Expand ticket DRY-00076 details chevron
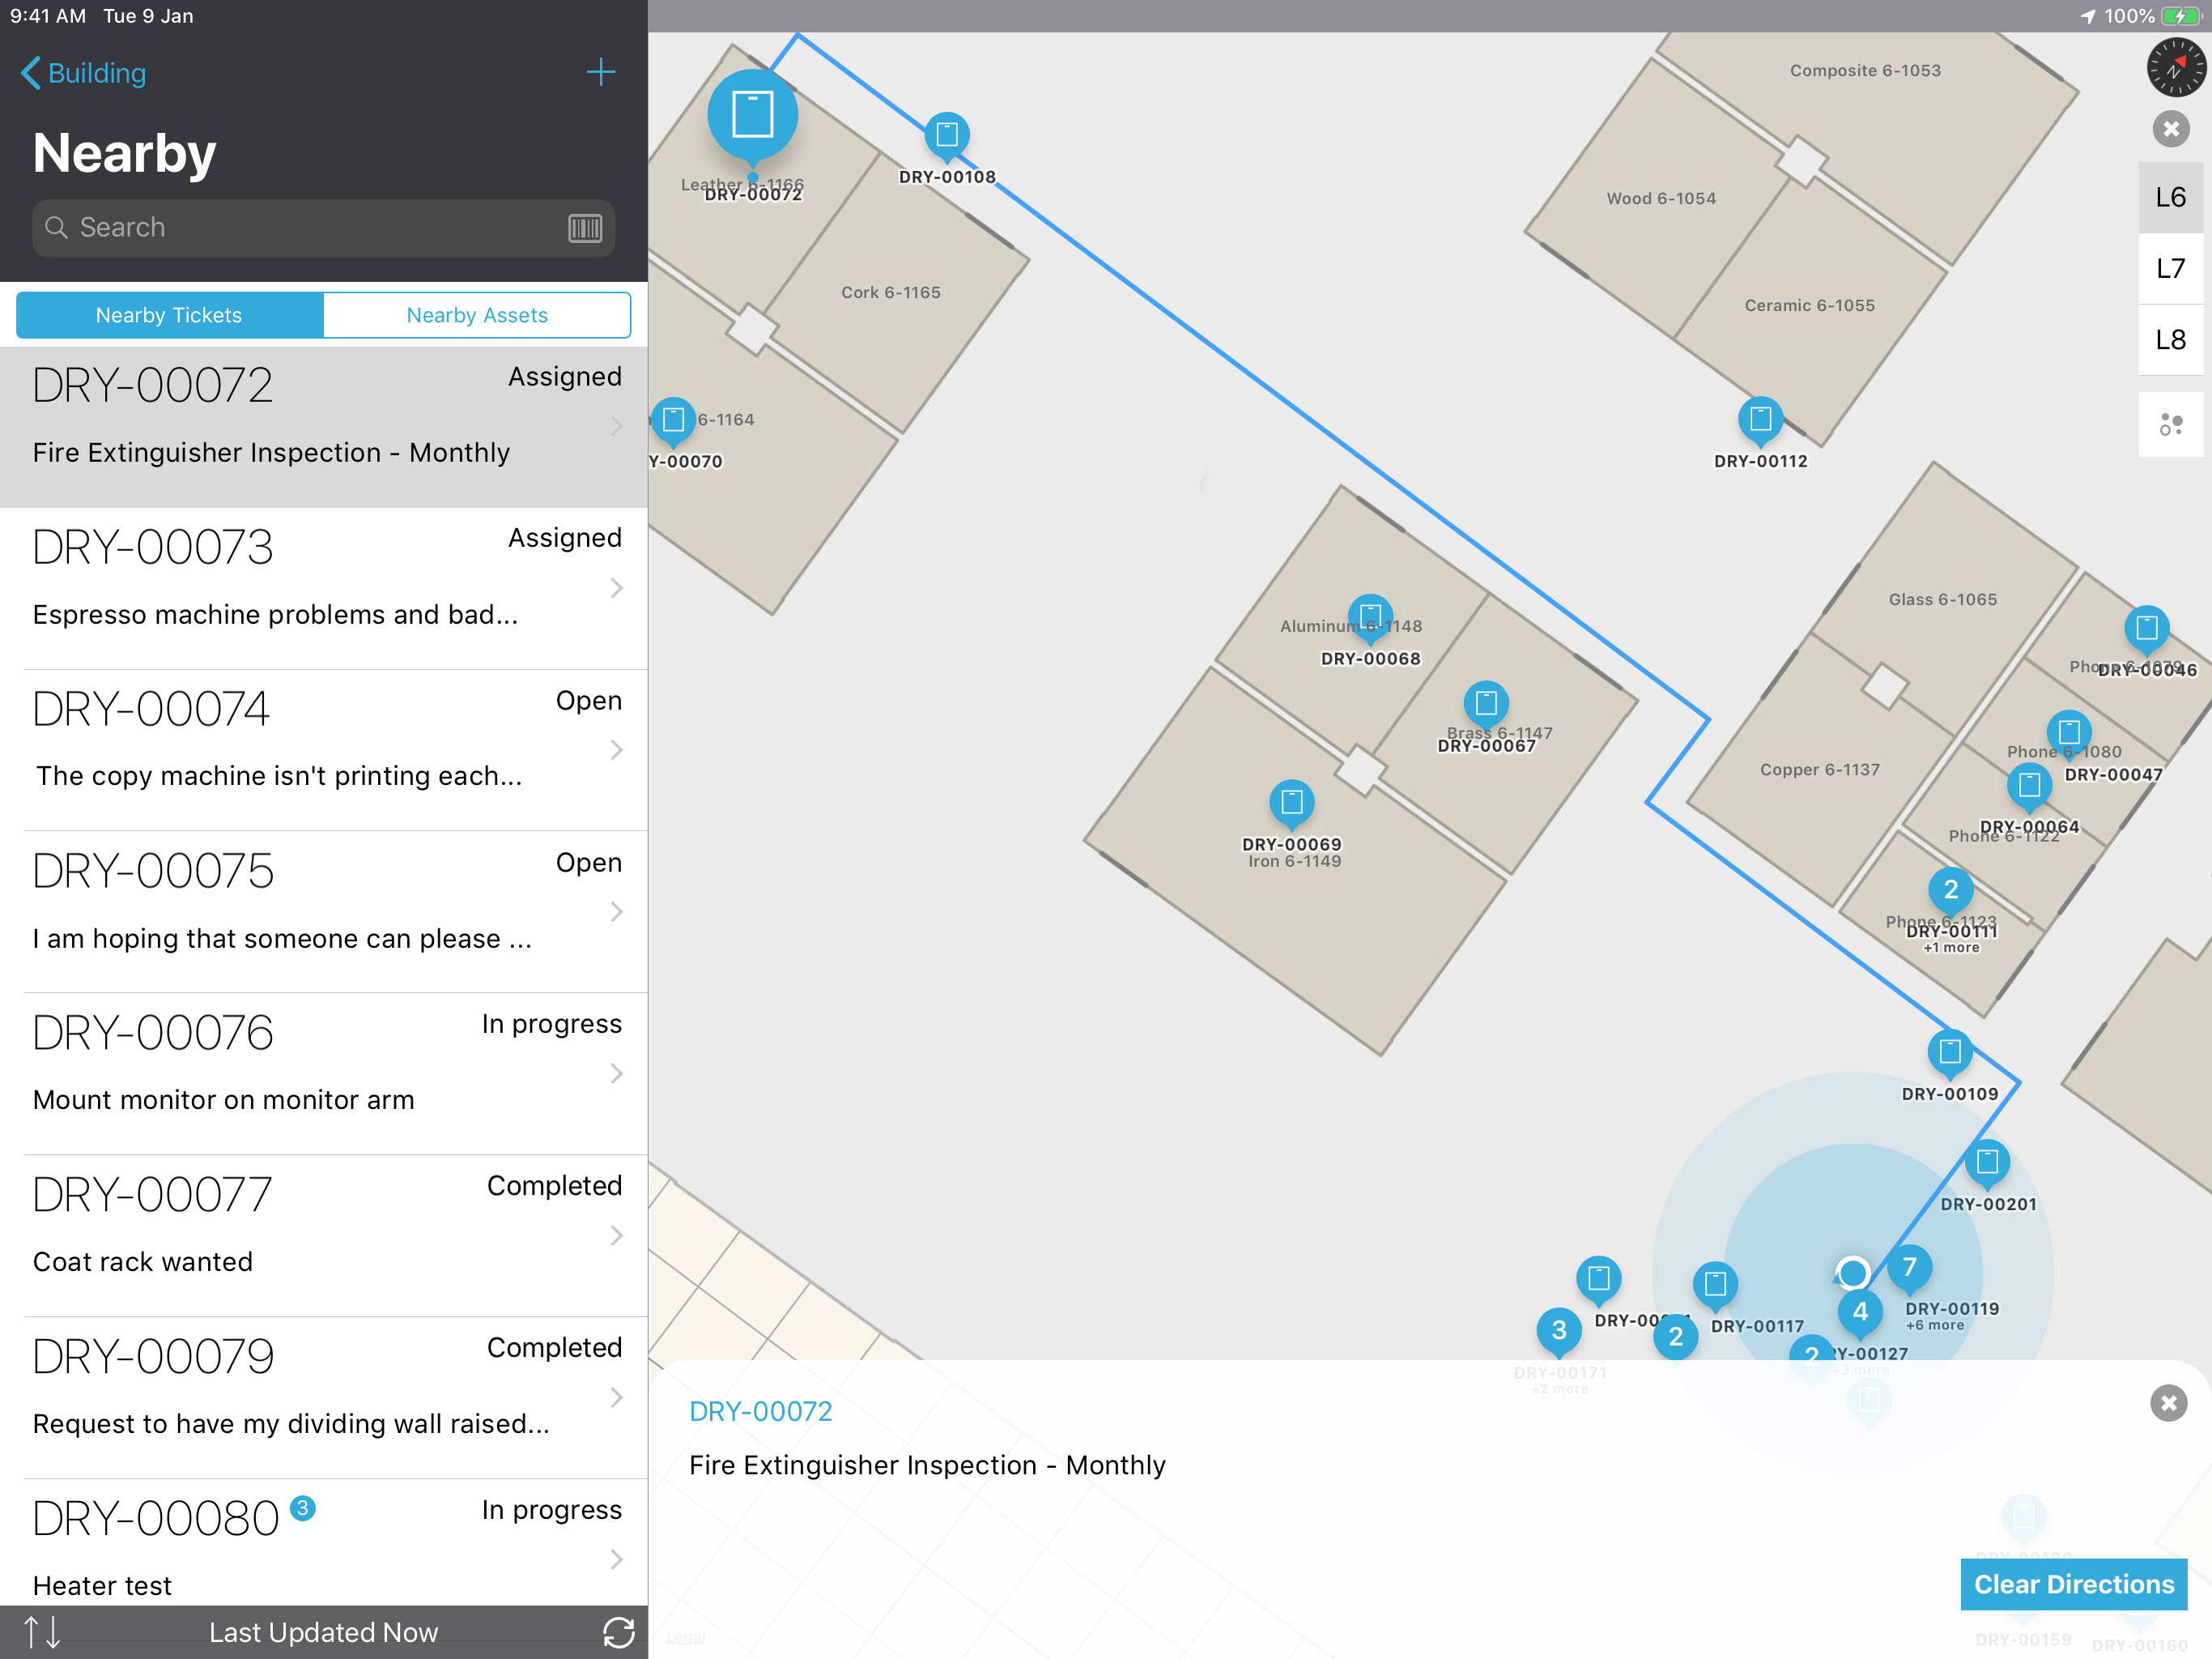The width and height of the screenshot is (2212, 1659). click(x=616, y=1073)
